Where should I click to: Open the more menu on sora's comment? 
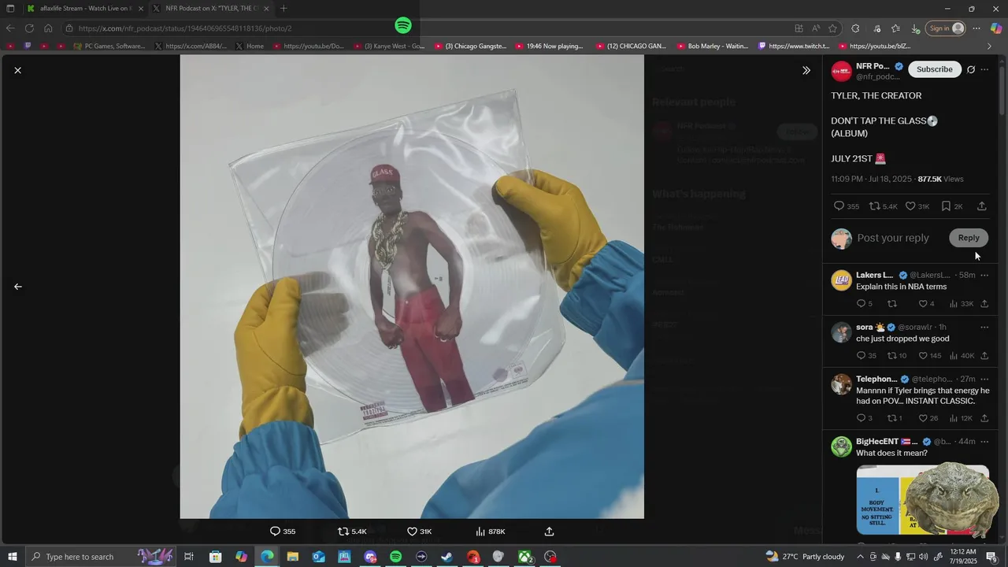point(984,327)
